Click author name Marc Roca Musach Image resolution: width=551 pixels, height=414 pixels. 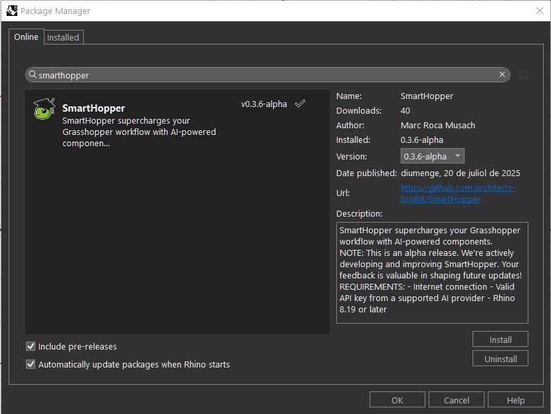(x=437, y=125)
